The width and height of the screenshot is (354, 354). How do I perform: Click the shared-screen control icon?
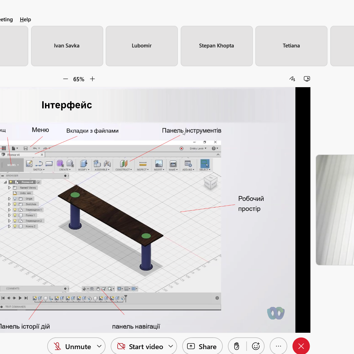(307, 79)
